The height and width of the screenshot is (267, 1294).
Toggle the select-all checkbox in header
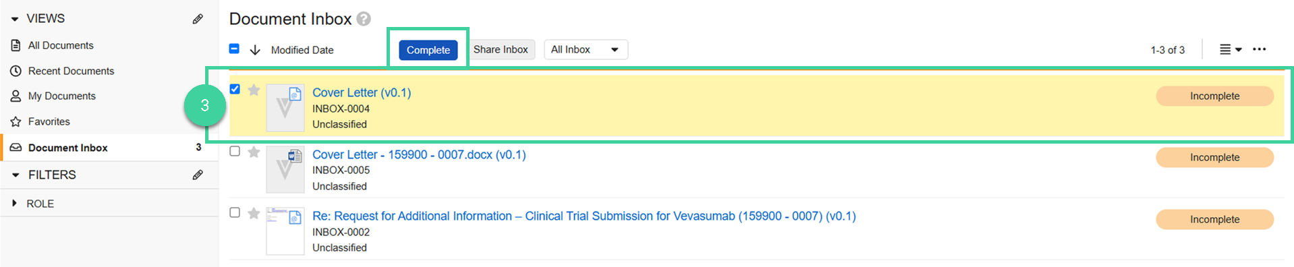(x=234, y=49)
